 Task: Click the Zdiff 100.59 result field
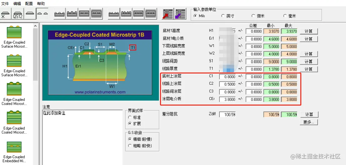228,115
